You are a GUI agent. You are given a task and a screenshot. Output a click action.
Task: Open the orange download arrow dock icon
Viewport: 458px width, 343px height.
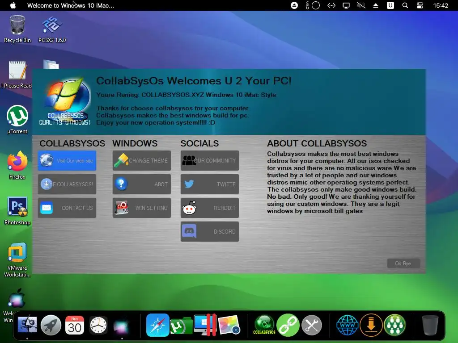(371, 325)
